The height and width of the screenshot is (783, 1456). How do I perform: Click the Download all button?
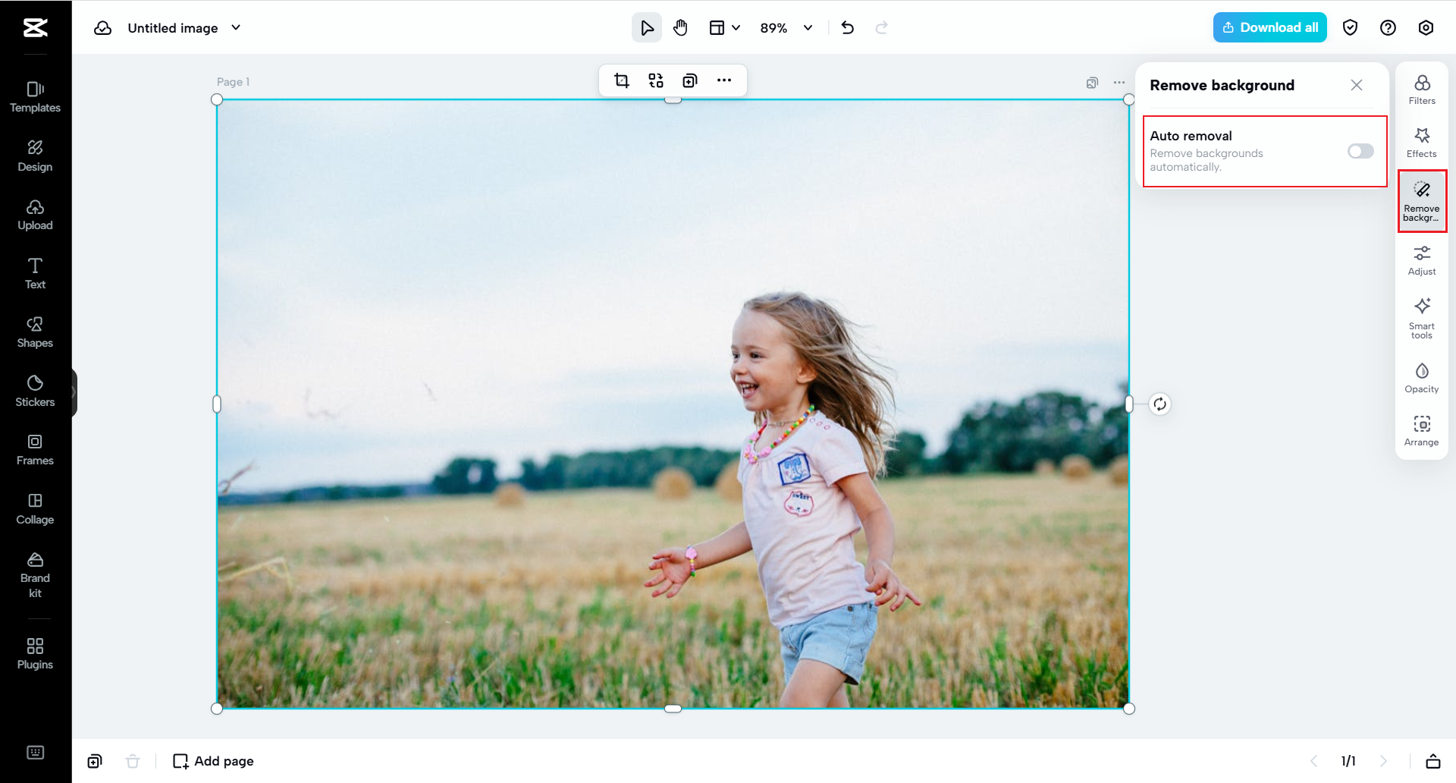pyautogui.click(x=1269, y=27)
